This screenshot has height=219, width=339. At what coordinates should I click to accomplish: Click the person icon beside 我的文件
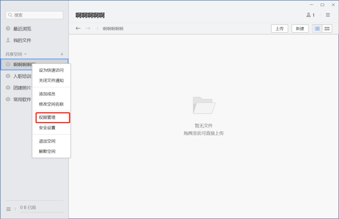8,40
